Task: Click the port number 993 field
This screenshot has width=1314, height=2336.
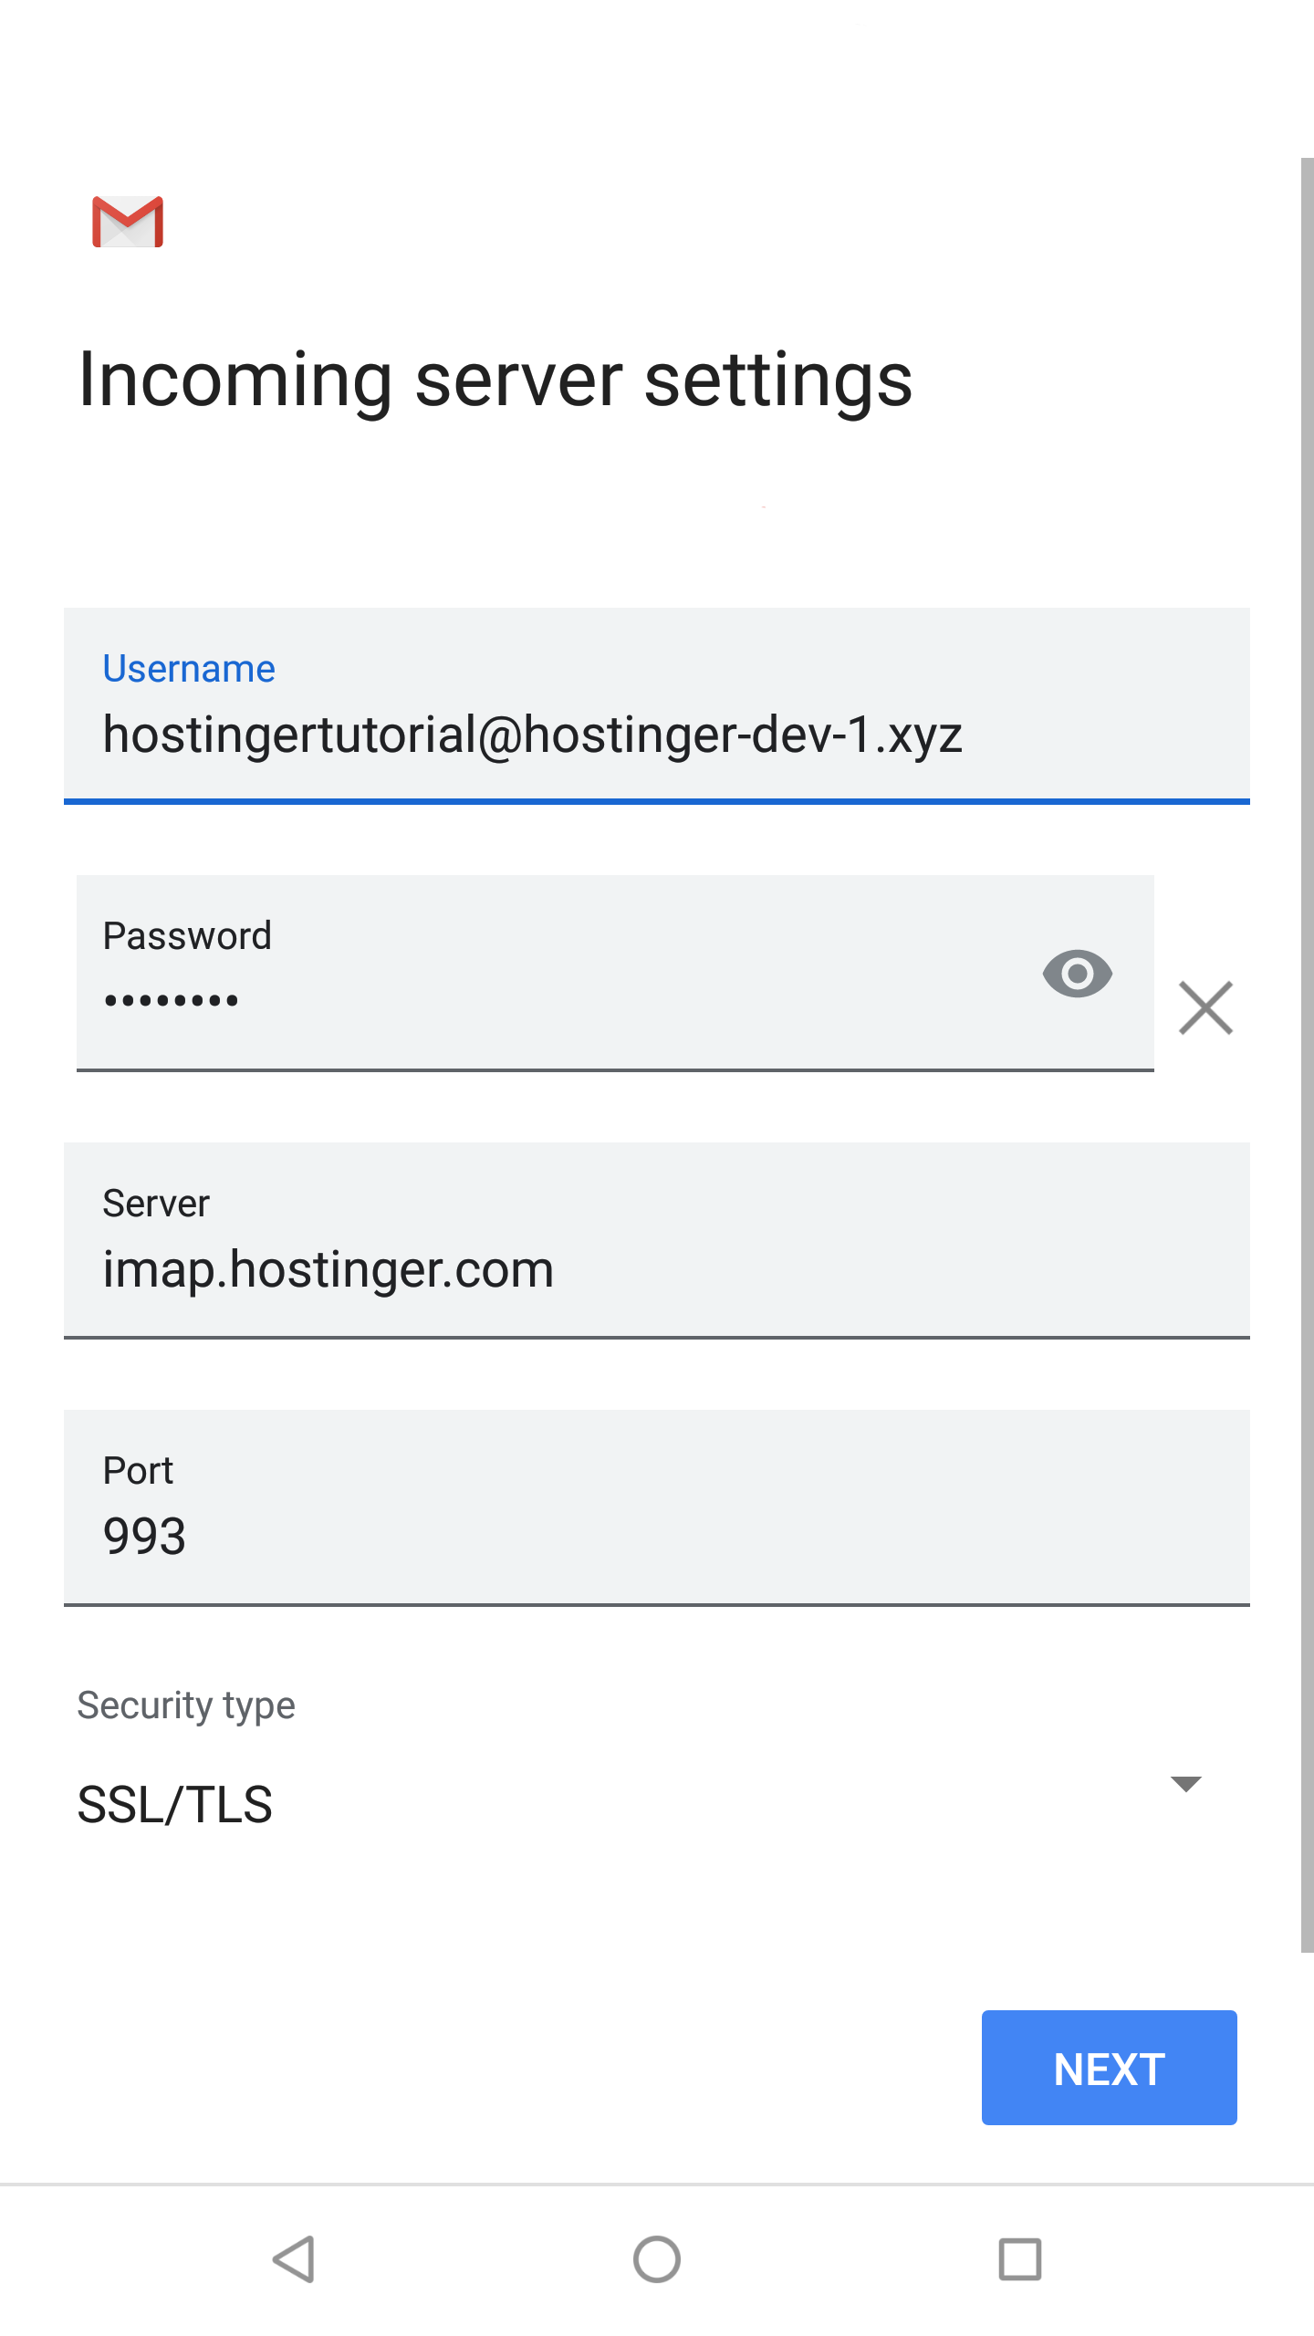Action: click(x=145, y=1536)
